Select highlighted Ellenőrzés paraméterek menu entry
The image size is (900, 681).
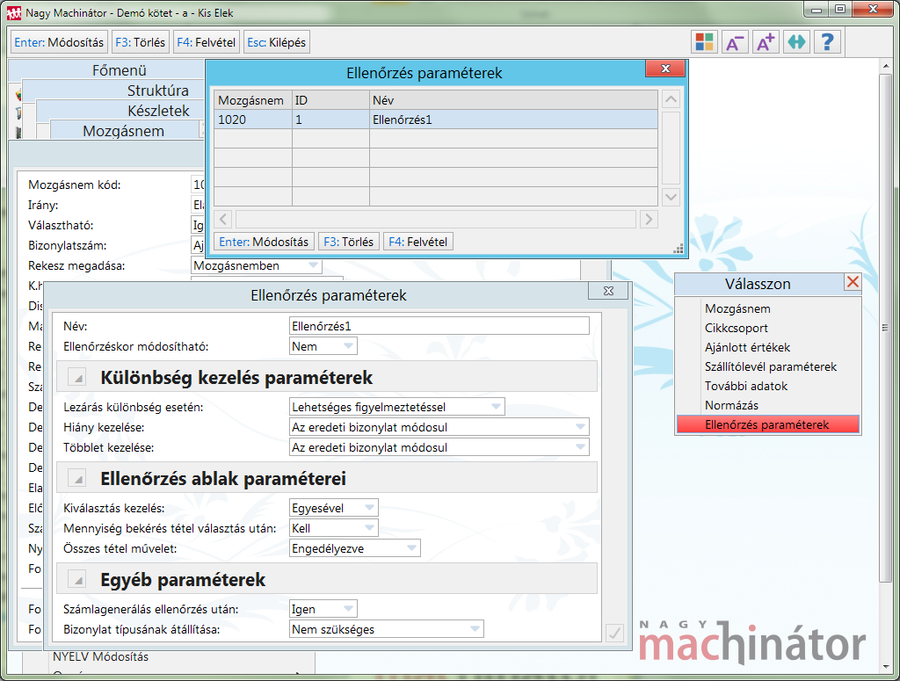pos(768,424)
